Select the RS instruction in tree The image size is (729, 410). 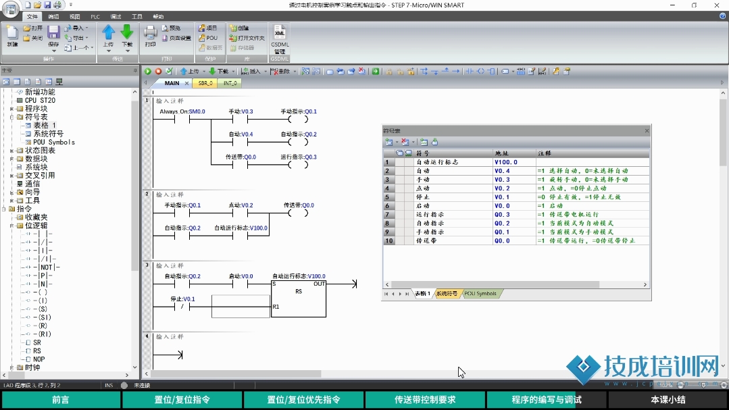(36, 351)
